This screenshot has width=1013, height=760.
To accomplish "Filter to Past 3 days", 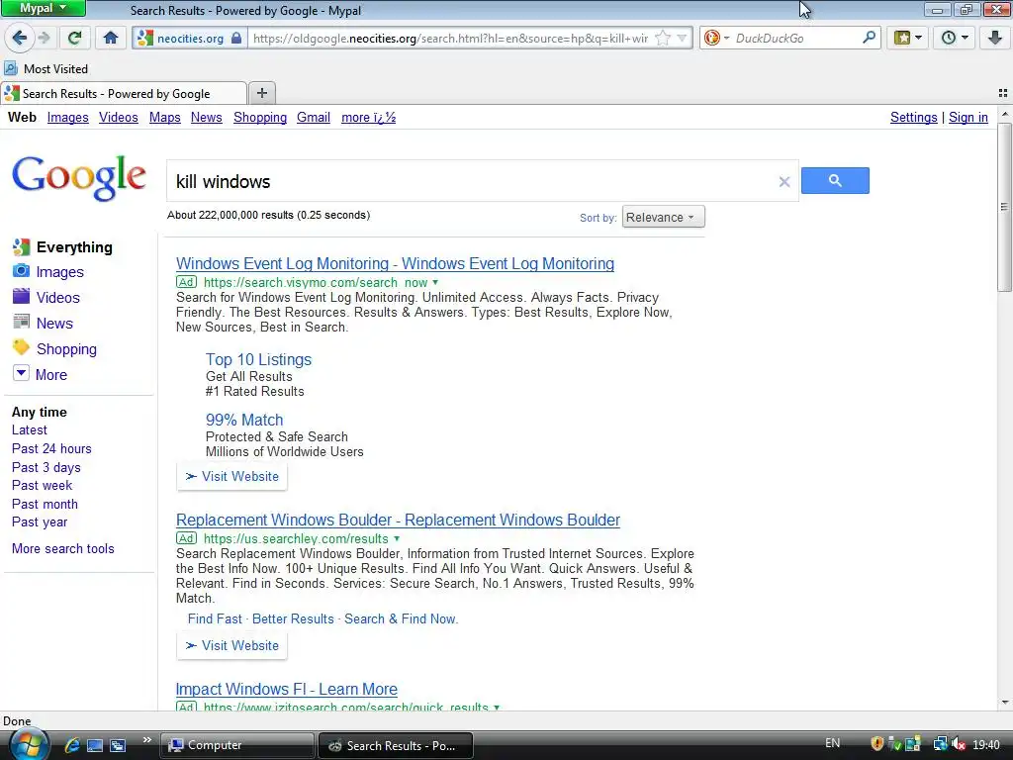I will (x=46, y=467).
